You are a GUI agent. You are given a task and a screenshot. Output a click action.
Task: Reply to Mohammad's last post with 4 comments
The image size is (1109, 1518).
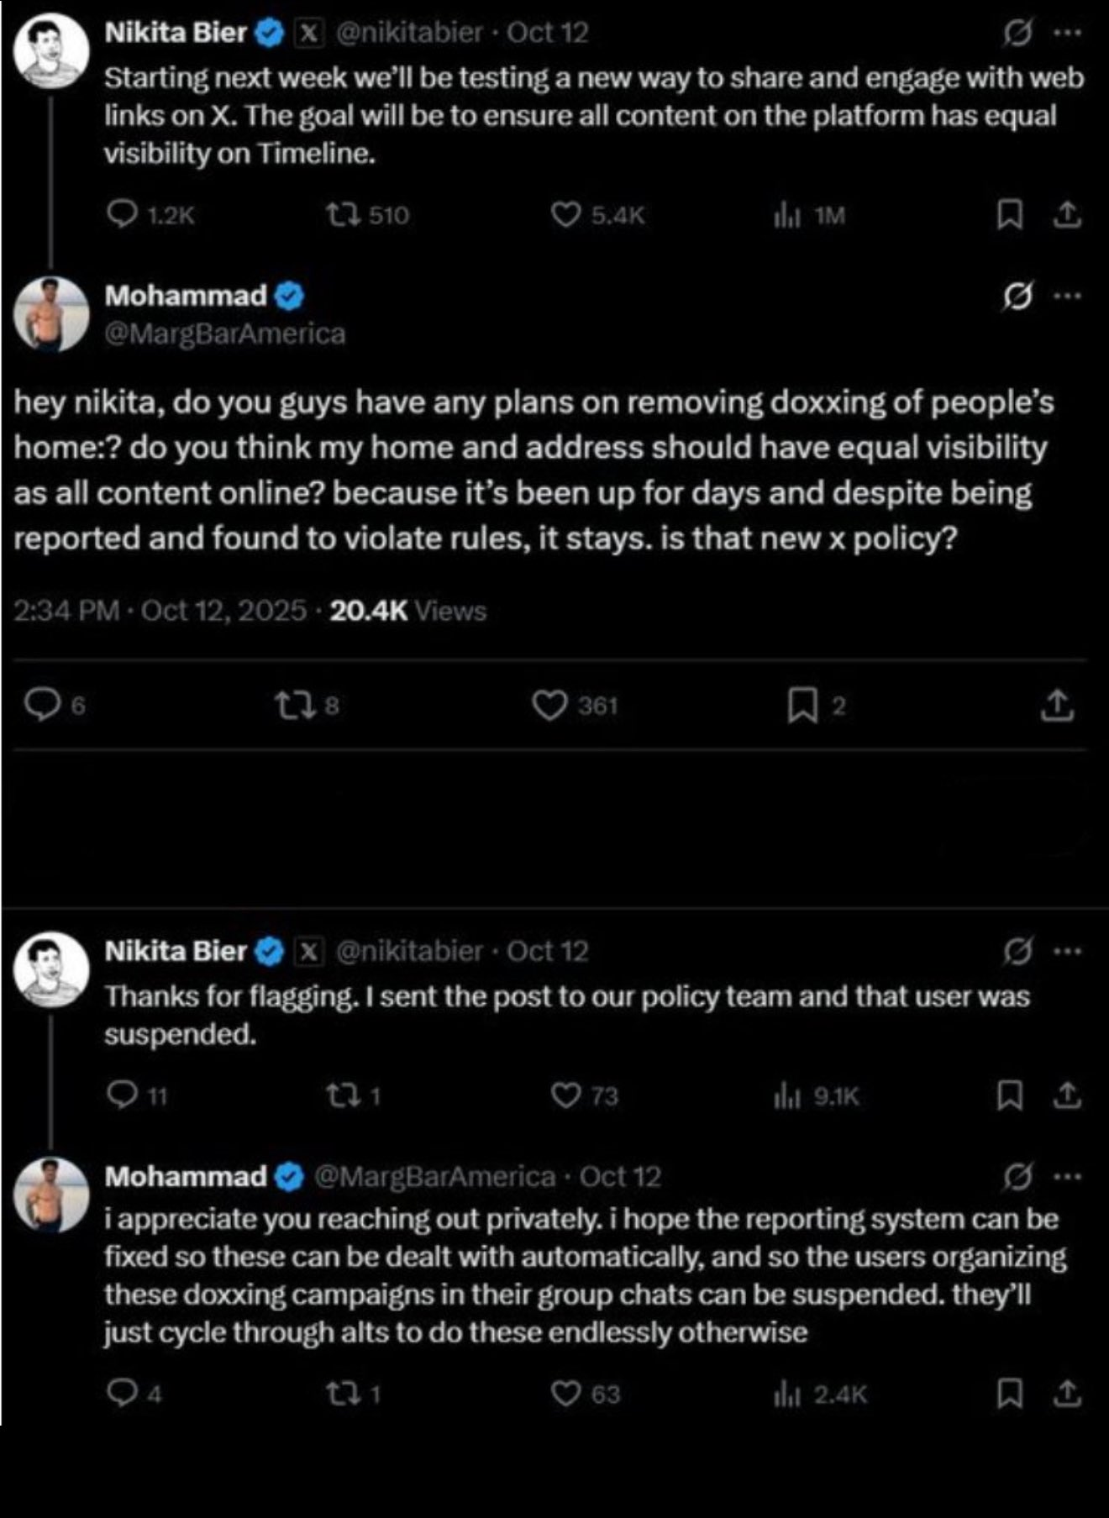[x=123, y=1395]
